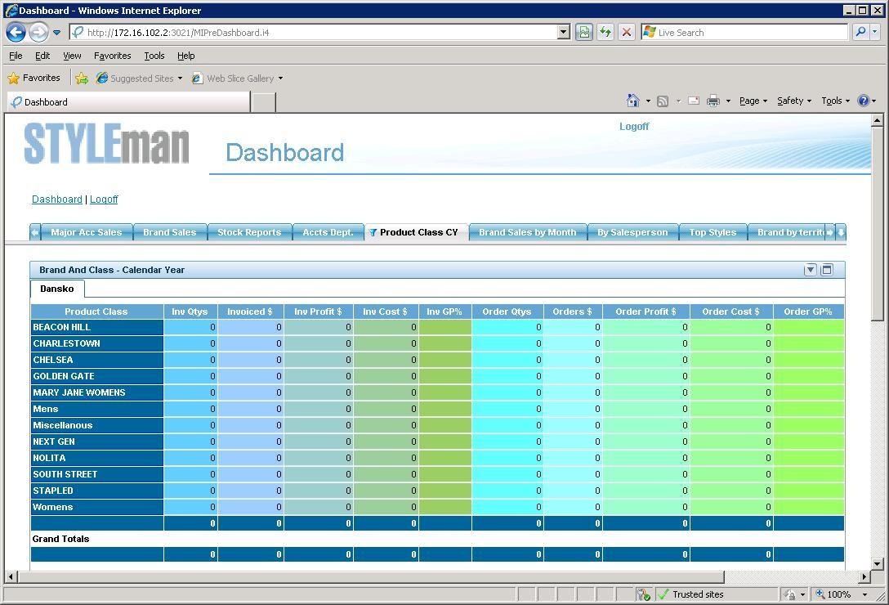Screen dimensions: 889x605
Task: Switch to the Stock Reports tab
Action: pyautogui.click(x=249, y=232)
